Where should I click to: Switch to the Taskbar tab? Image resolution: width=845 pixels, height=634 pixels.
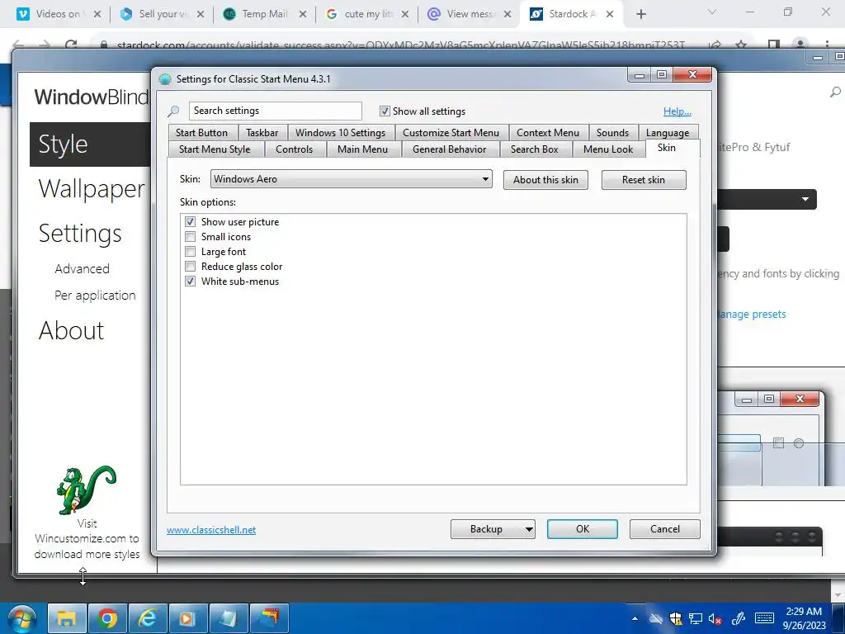coord(262,133)
